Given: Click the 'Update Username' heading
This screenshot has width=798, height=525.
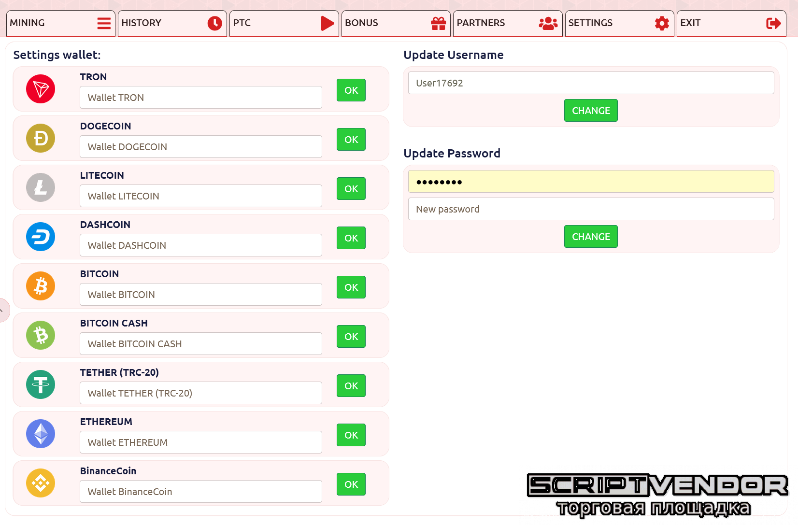Looking at the screenshot, I should pyautogui.click(x=454, y=55).
